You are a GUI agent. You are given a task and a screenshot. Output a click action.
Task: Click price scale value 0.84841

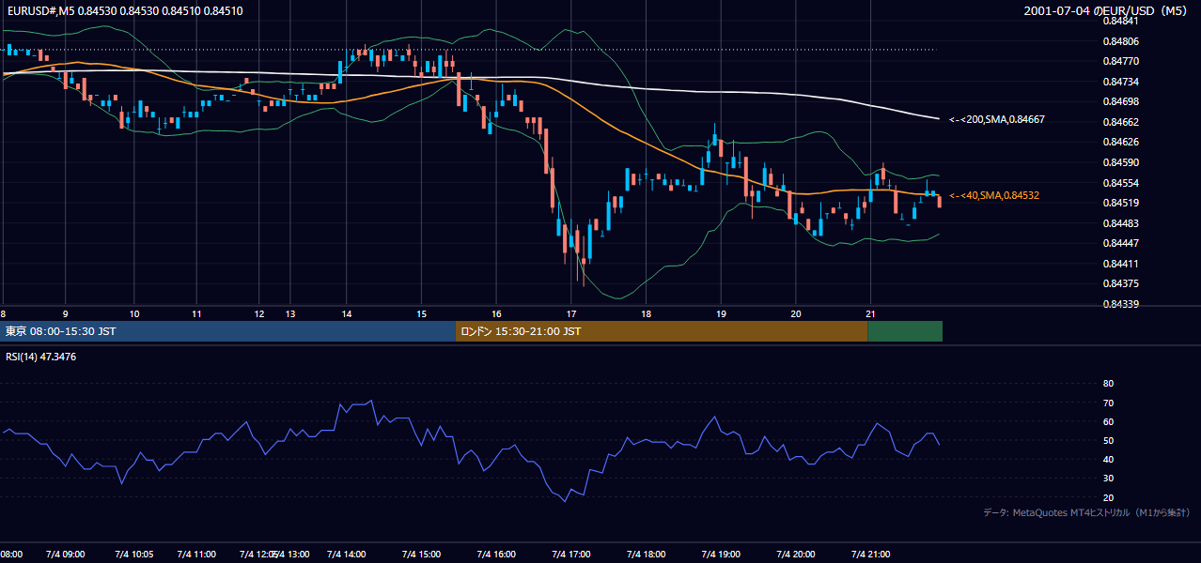point(1120,21)
